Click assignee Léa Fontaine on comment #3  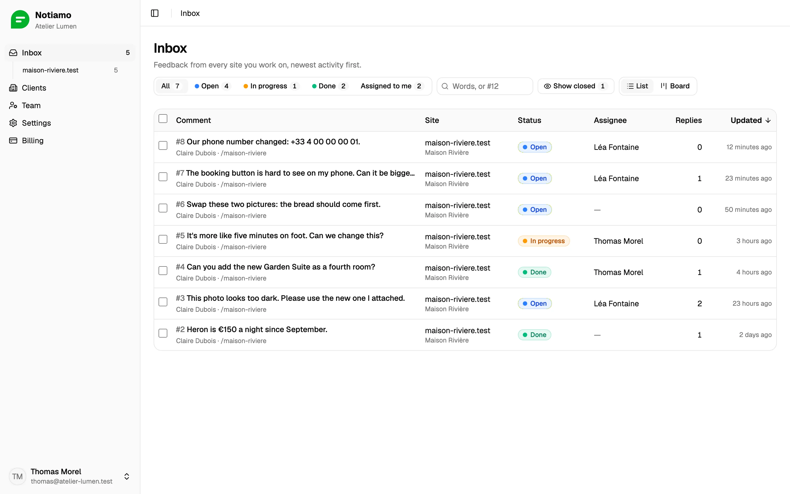pos(616,304)
